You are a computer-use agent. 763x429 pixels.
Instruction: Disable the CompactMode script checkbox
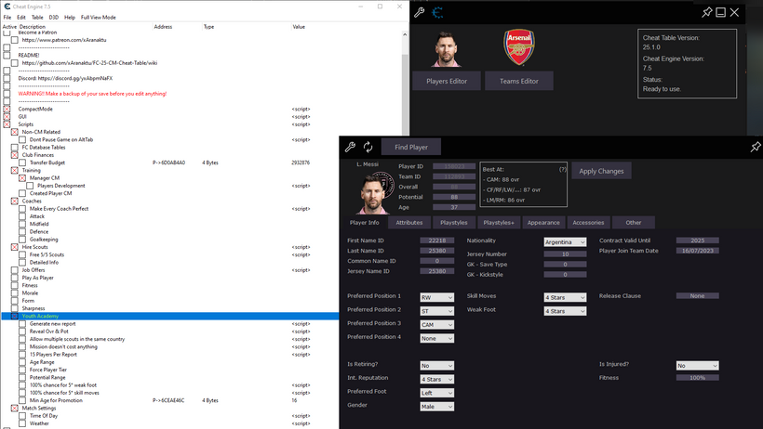click(7, 109)
